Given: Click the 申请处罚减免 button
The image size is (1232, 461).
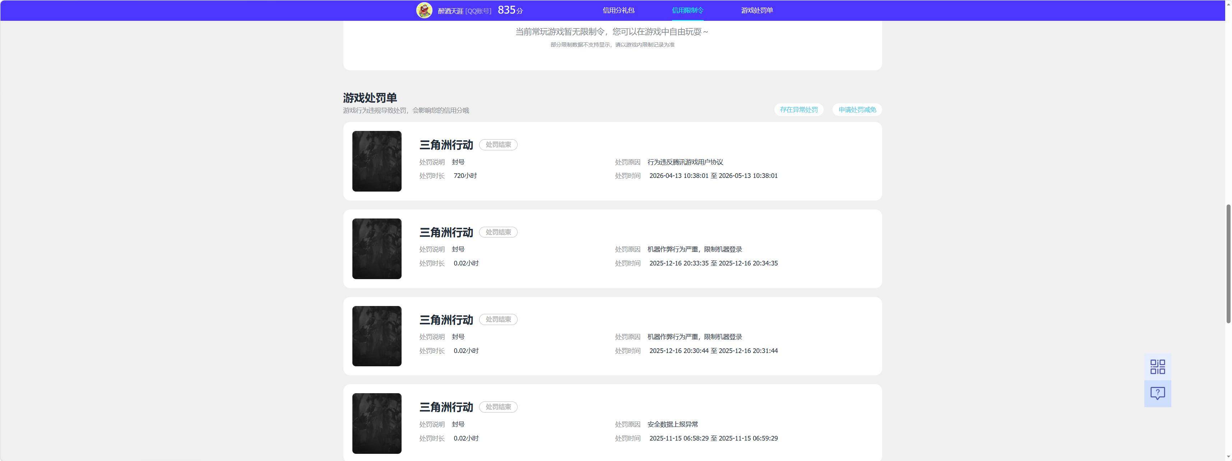Looking at the screenshot, I should [857, 110].
